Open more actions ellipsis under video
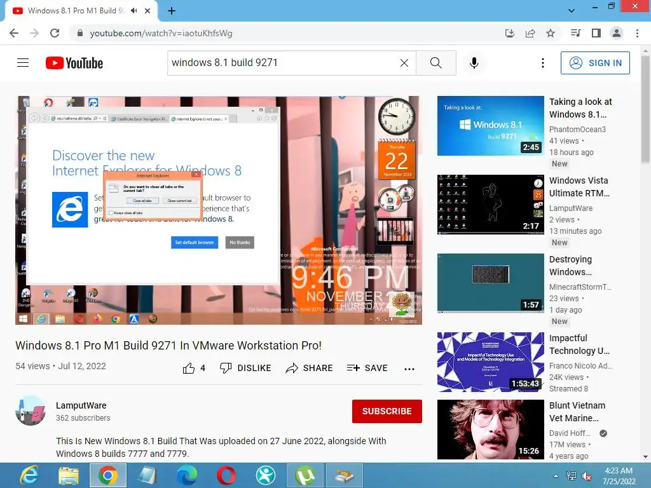Viewport: 651px width, 488px height. point(409,369)
